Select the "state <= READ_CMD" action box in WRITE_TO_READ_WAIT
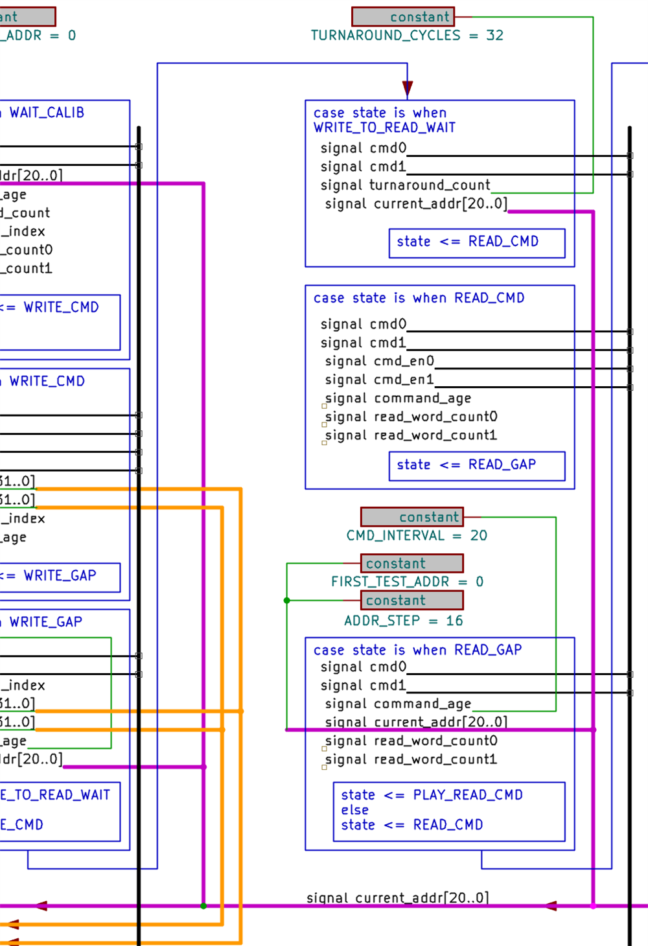The height and width of the screenshot is (946, 648). pos(477,243)
